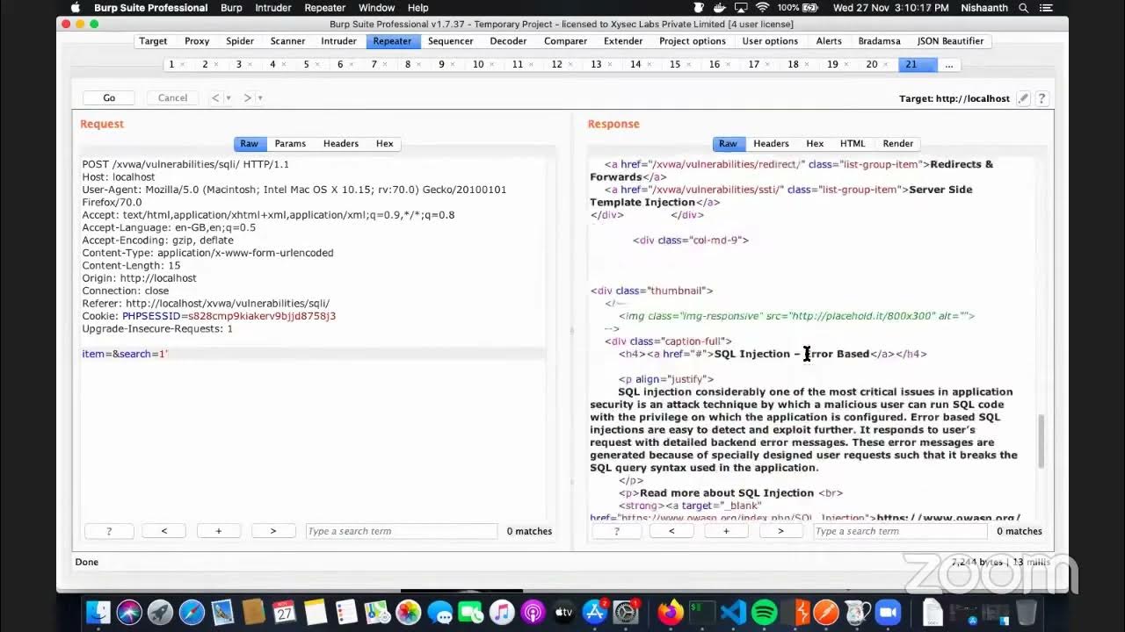Open Safari from the dock
The height and width of the screenshot is (632, 1125).
pyautogui.click(x=192, y=612)
